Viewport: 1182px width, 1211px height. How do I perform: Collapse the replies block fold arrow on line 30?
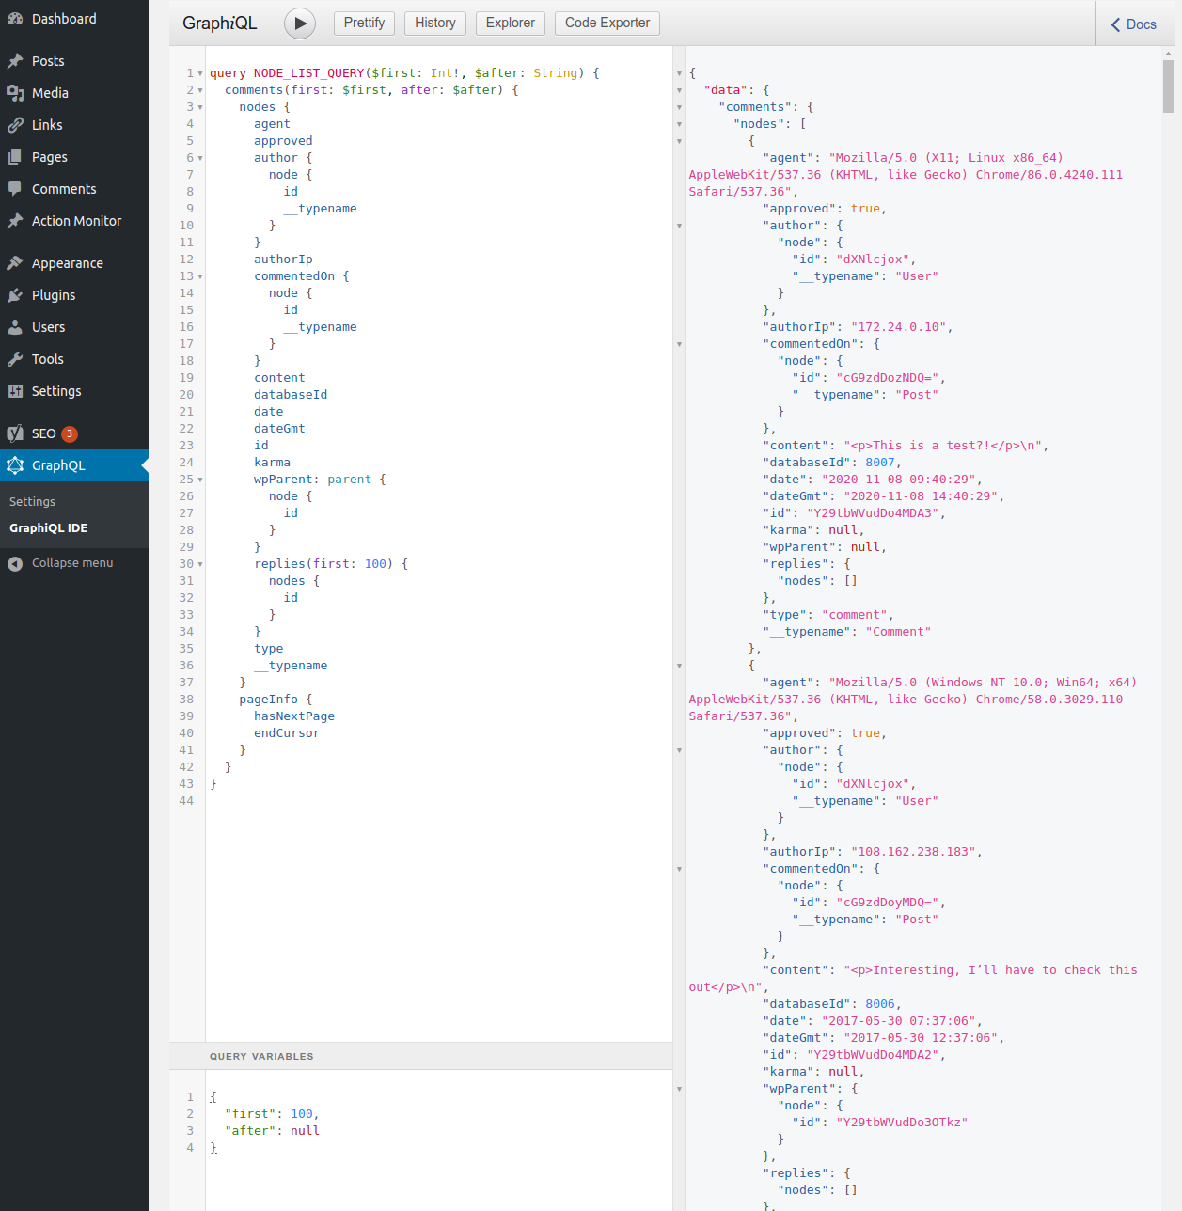click(x=200, y=564)
